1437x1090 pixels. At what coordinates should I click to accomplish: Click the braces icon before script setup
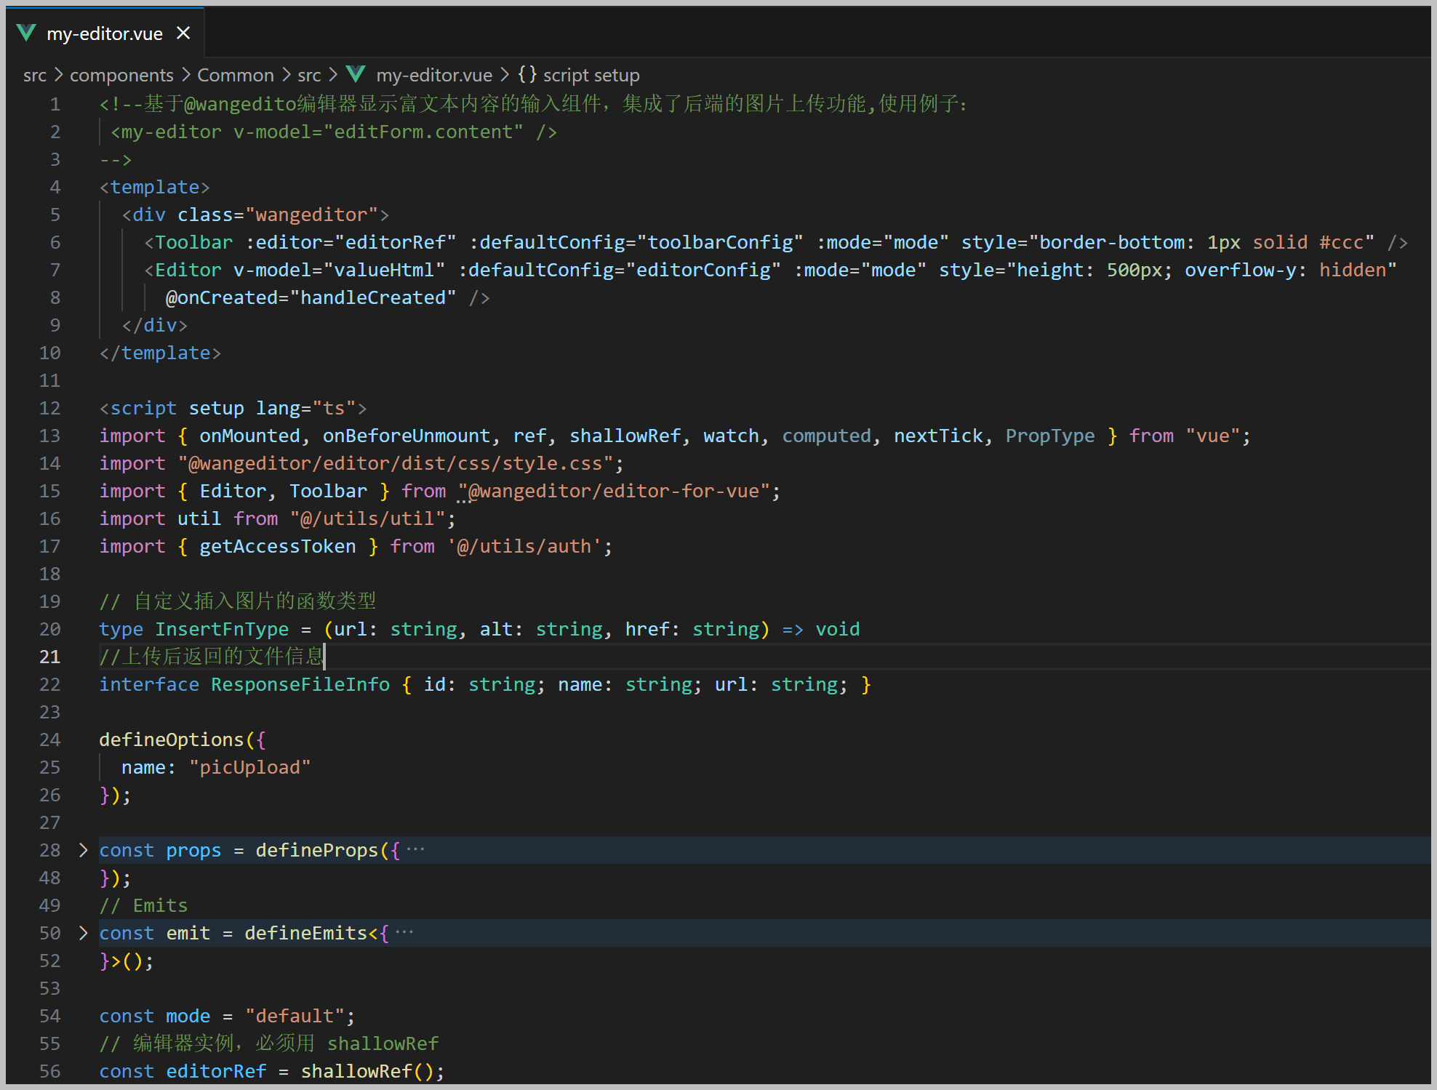pyautogui.click(x=527, y=74)
